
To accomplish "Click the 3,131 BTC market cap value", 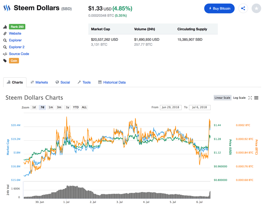I will coord(99,45).
